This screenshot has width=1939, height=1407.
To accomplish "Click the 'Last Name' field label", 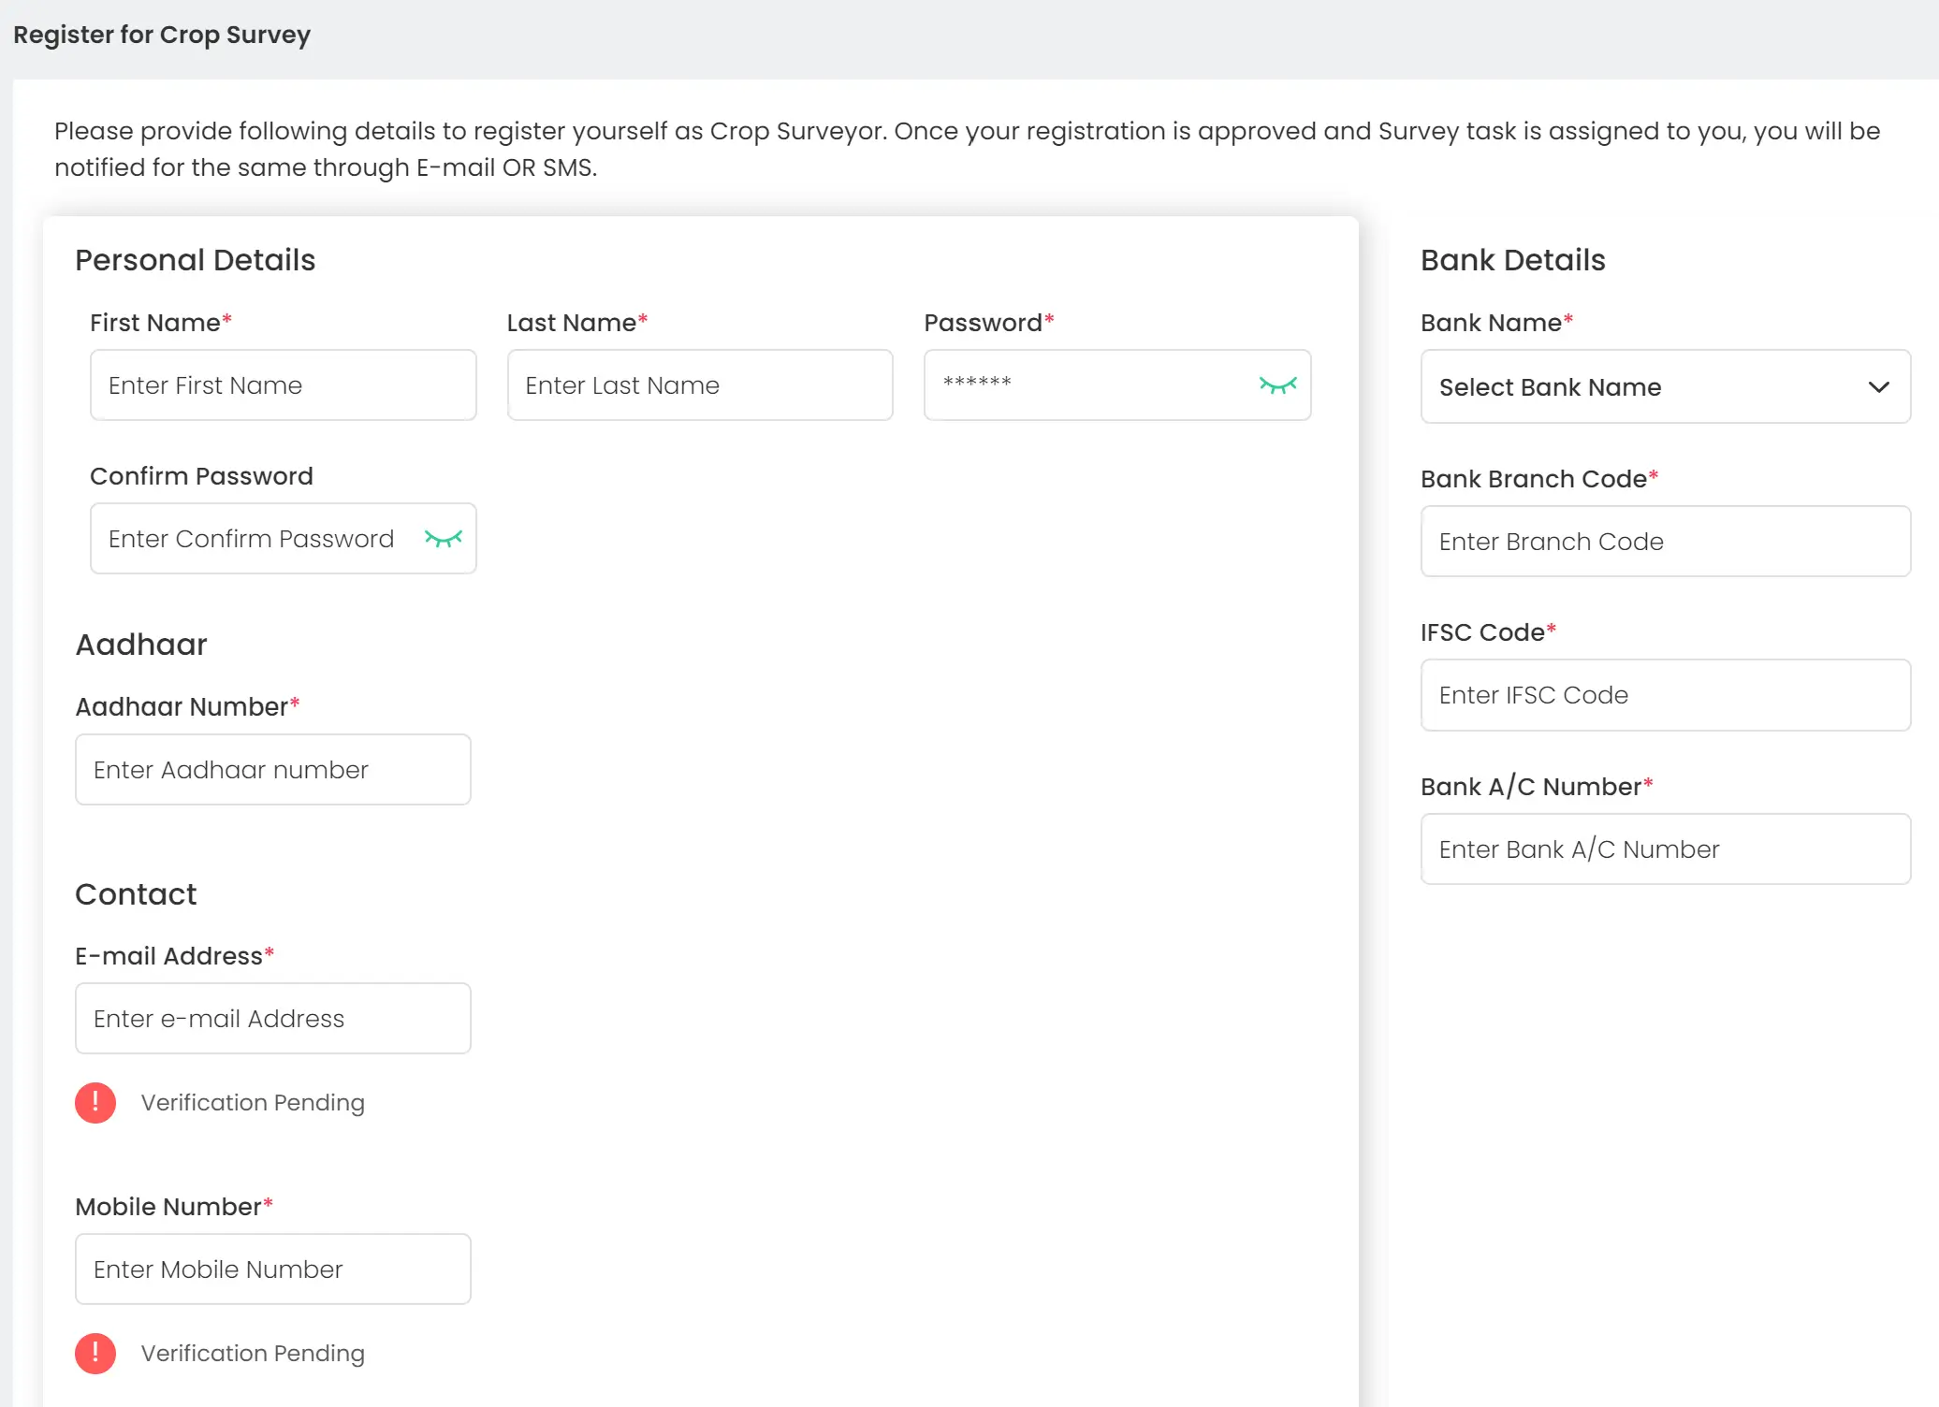I will point(576,323).
